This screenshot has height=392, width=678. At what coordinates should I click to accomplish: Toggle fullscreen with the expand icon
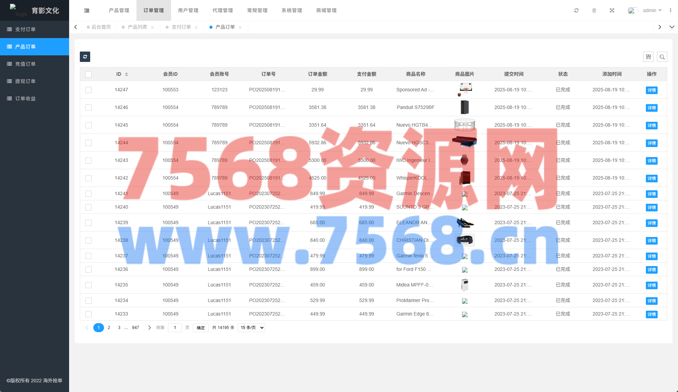click(x=612, y=10)
